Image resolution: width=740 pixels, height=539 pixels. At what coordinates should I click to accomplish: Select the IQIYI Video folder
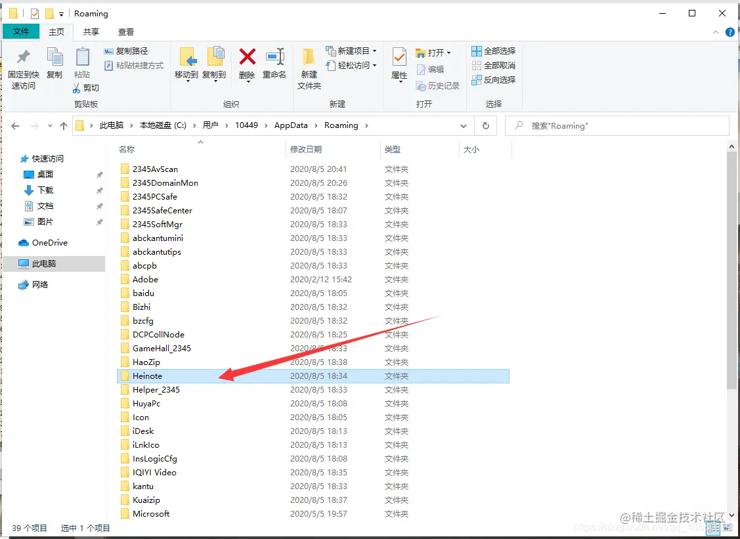[x=313, y=473]
